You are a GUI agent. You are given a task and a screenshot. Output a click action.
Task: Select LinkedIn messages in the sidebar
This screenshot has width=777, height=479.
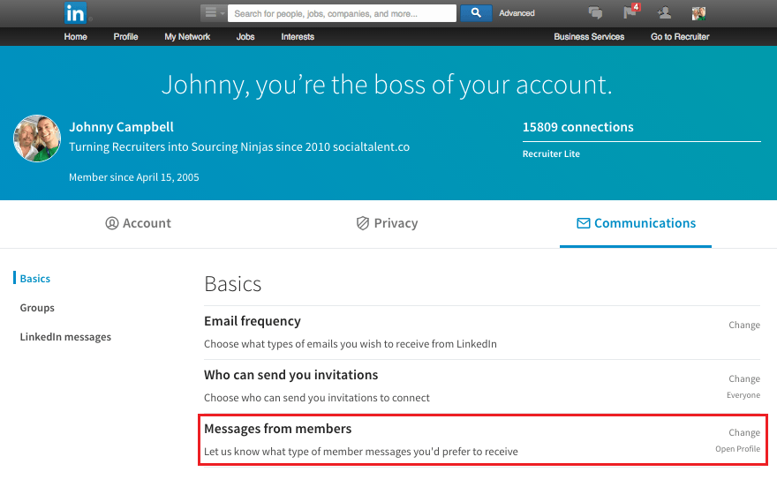click(65, 337)
